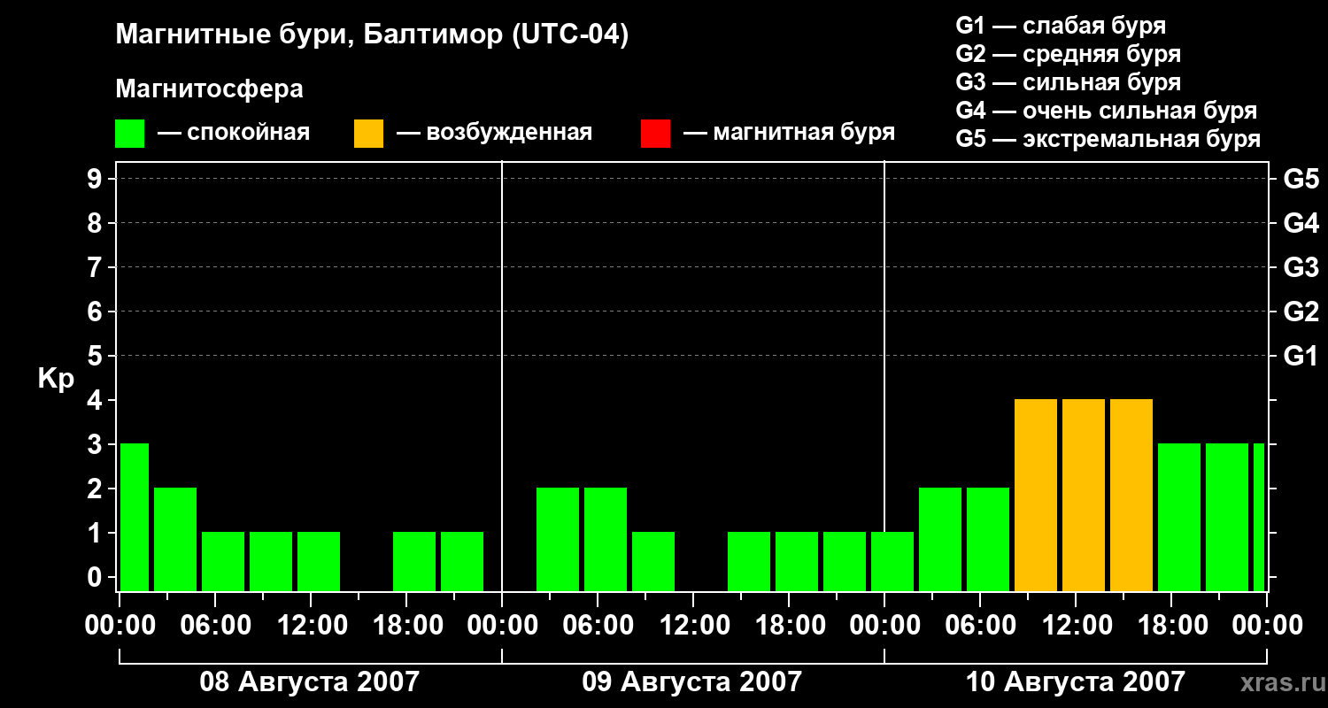Click the 06:00 tick label for 08 Августа
This screenshot has height=708, width=1328.
215,626
